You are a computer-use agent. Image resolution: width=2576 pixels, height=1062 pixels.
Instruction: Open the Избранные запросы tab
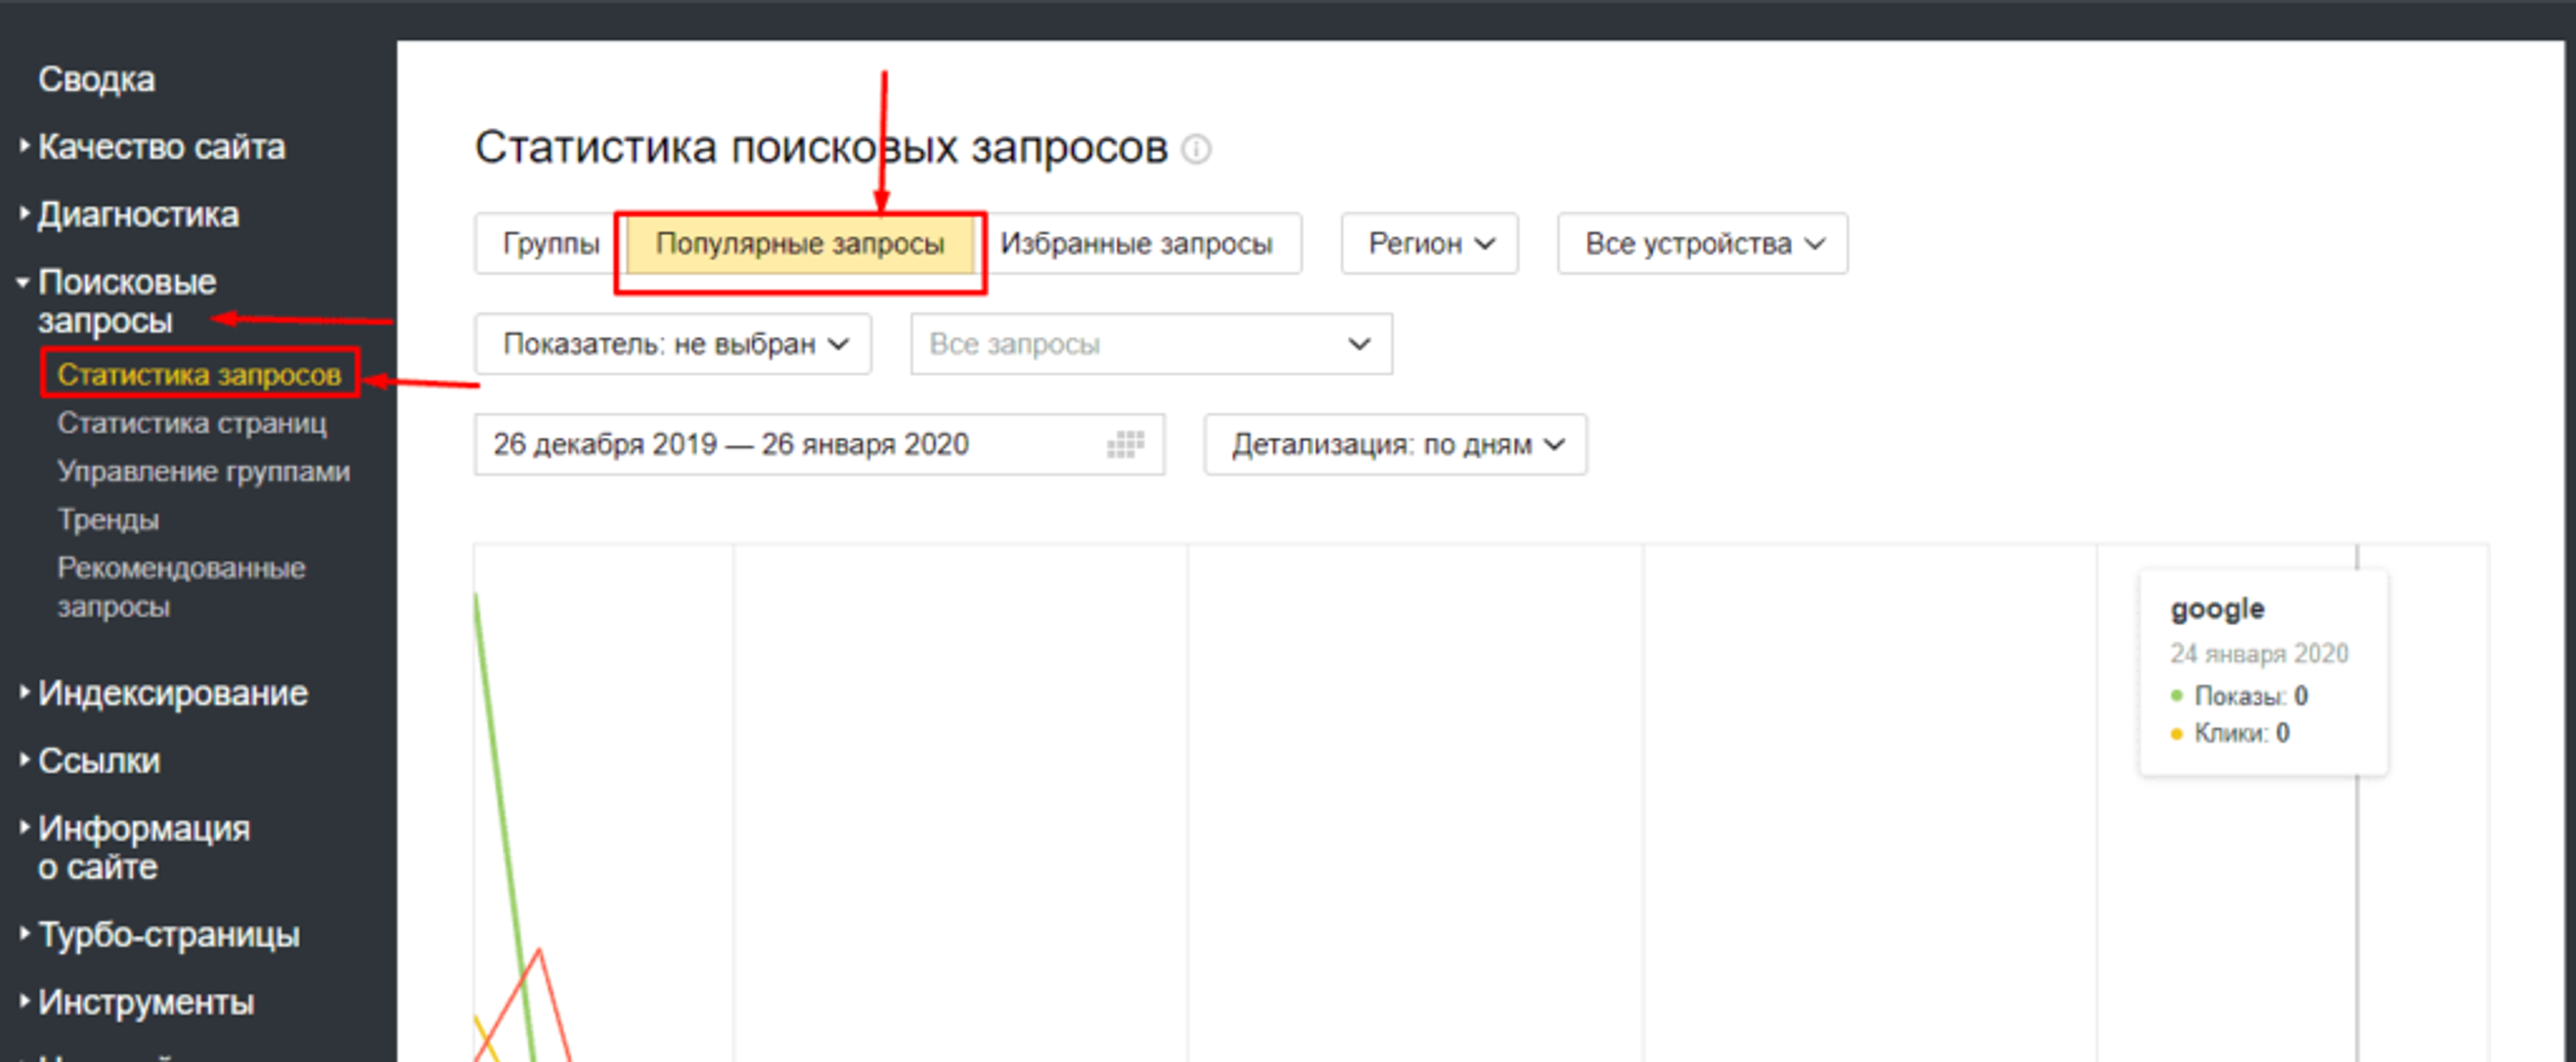coord(1136,243)
